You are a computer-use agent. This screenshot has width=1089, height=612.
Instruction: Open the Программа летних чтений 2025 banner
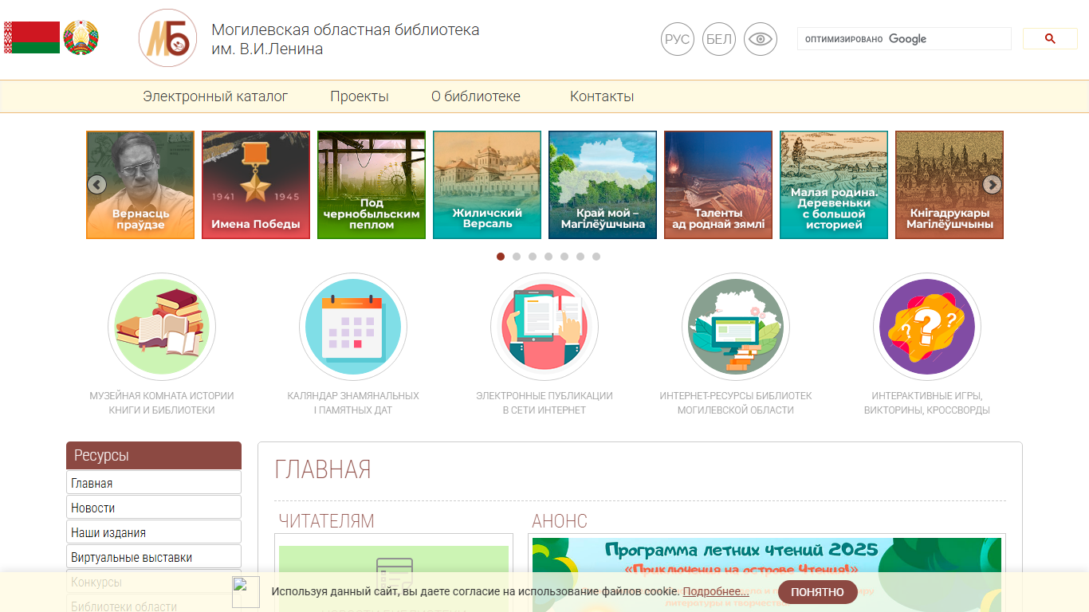click(769, 575)
